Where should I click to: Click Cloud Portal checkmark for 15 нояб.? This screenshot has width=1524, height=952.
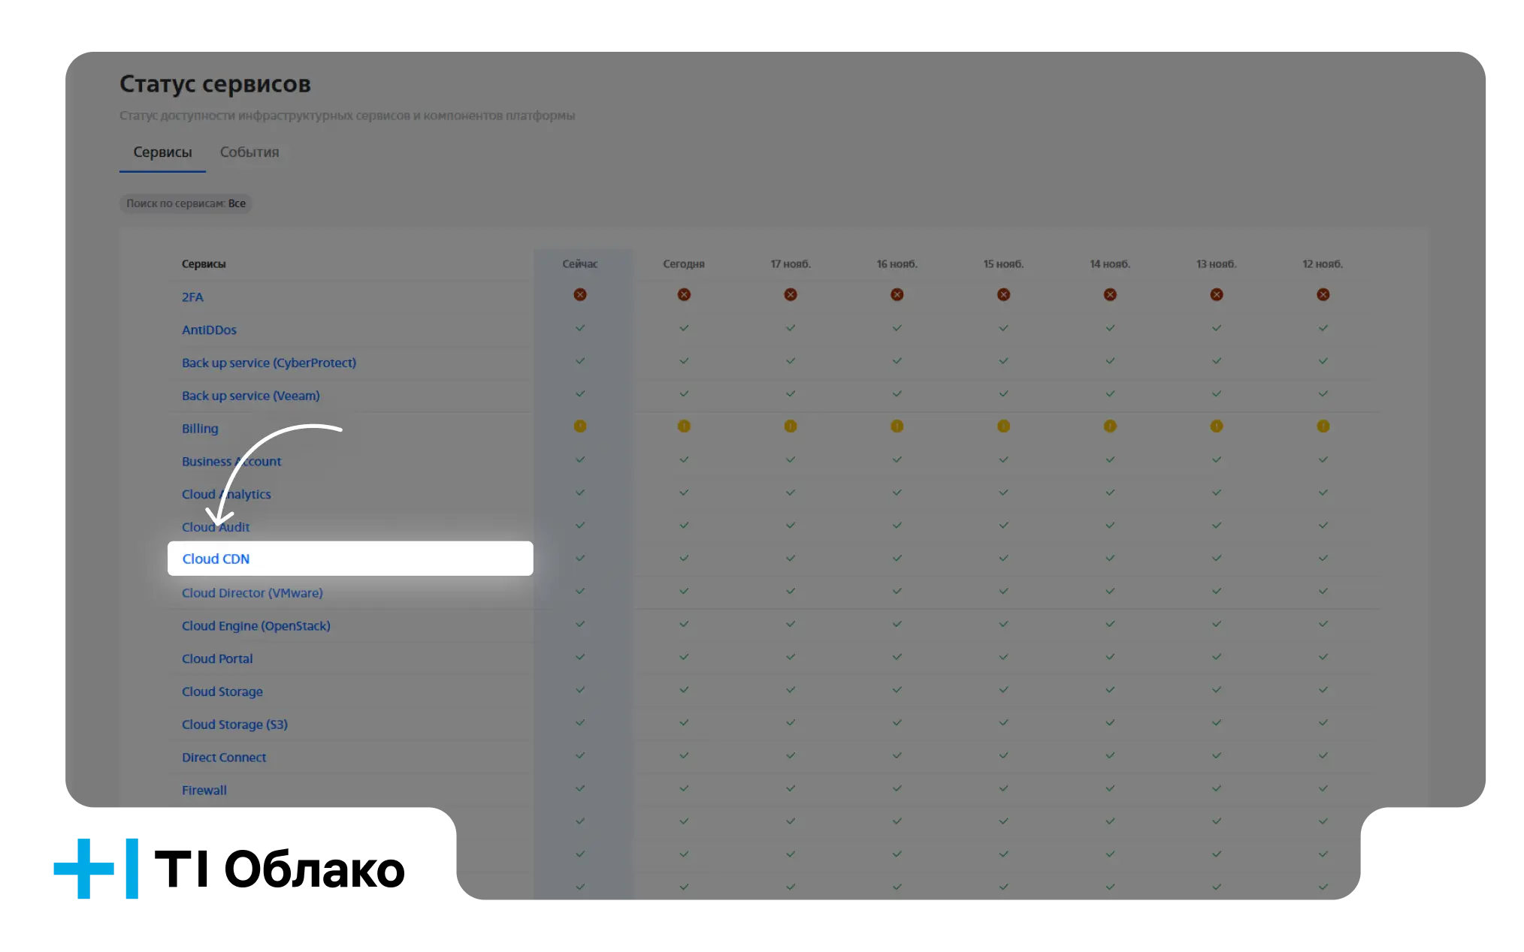coord(1004,657)
